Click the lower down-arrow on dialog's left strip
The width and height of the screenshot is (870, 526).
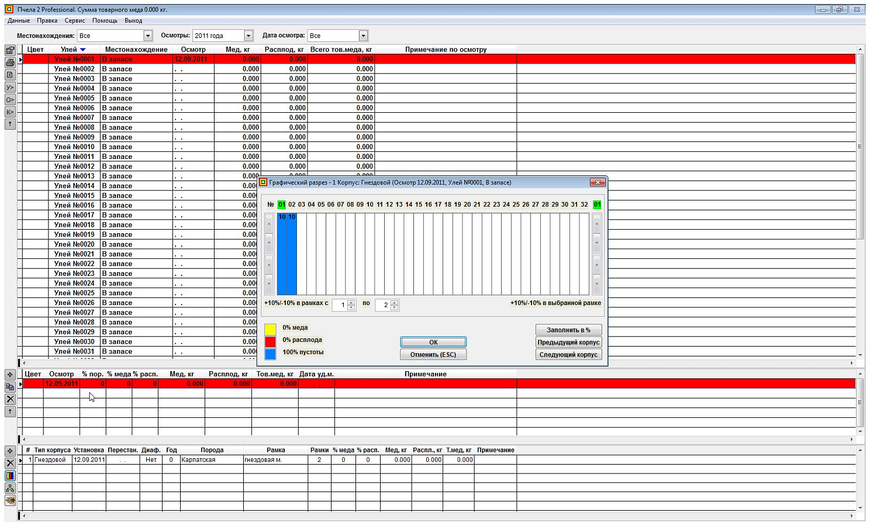[x=269, y=284]
